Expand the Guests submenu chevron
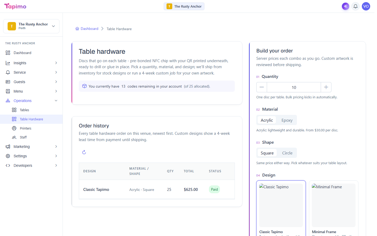Screen dimensions: 377x236 tap(56, 82)
